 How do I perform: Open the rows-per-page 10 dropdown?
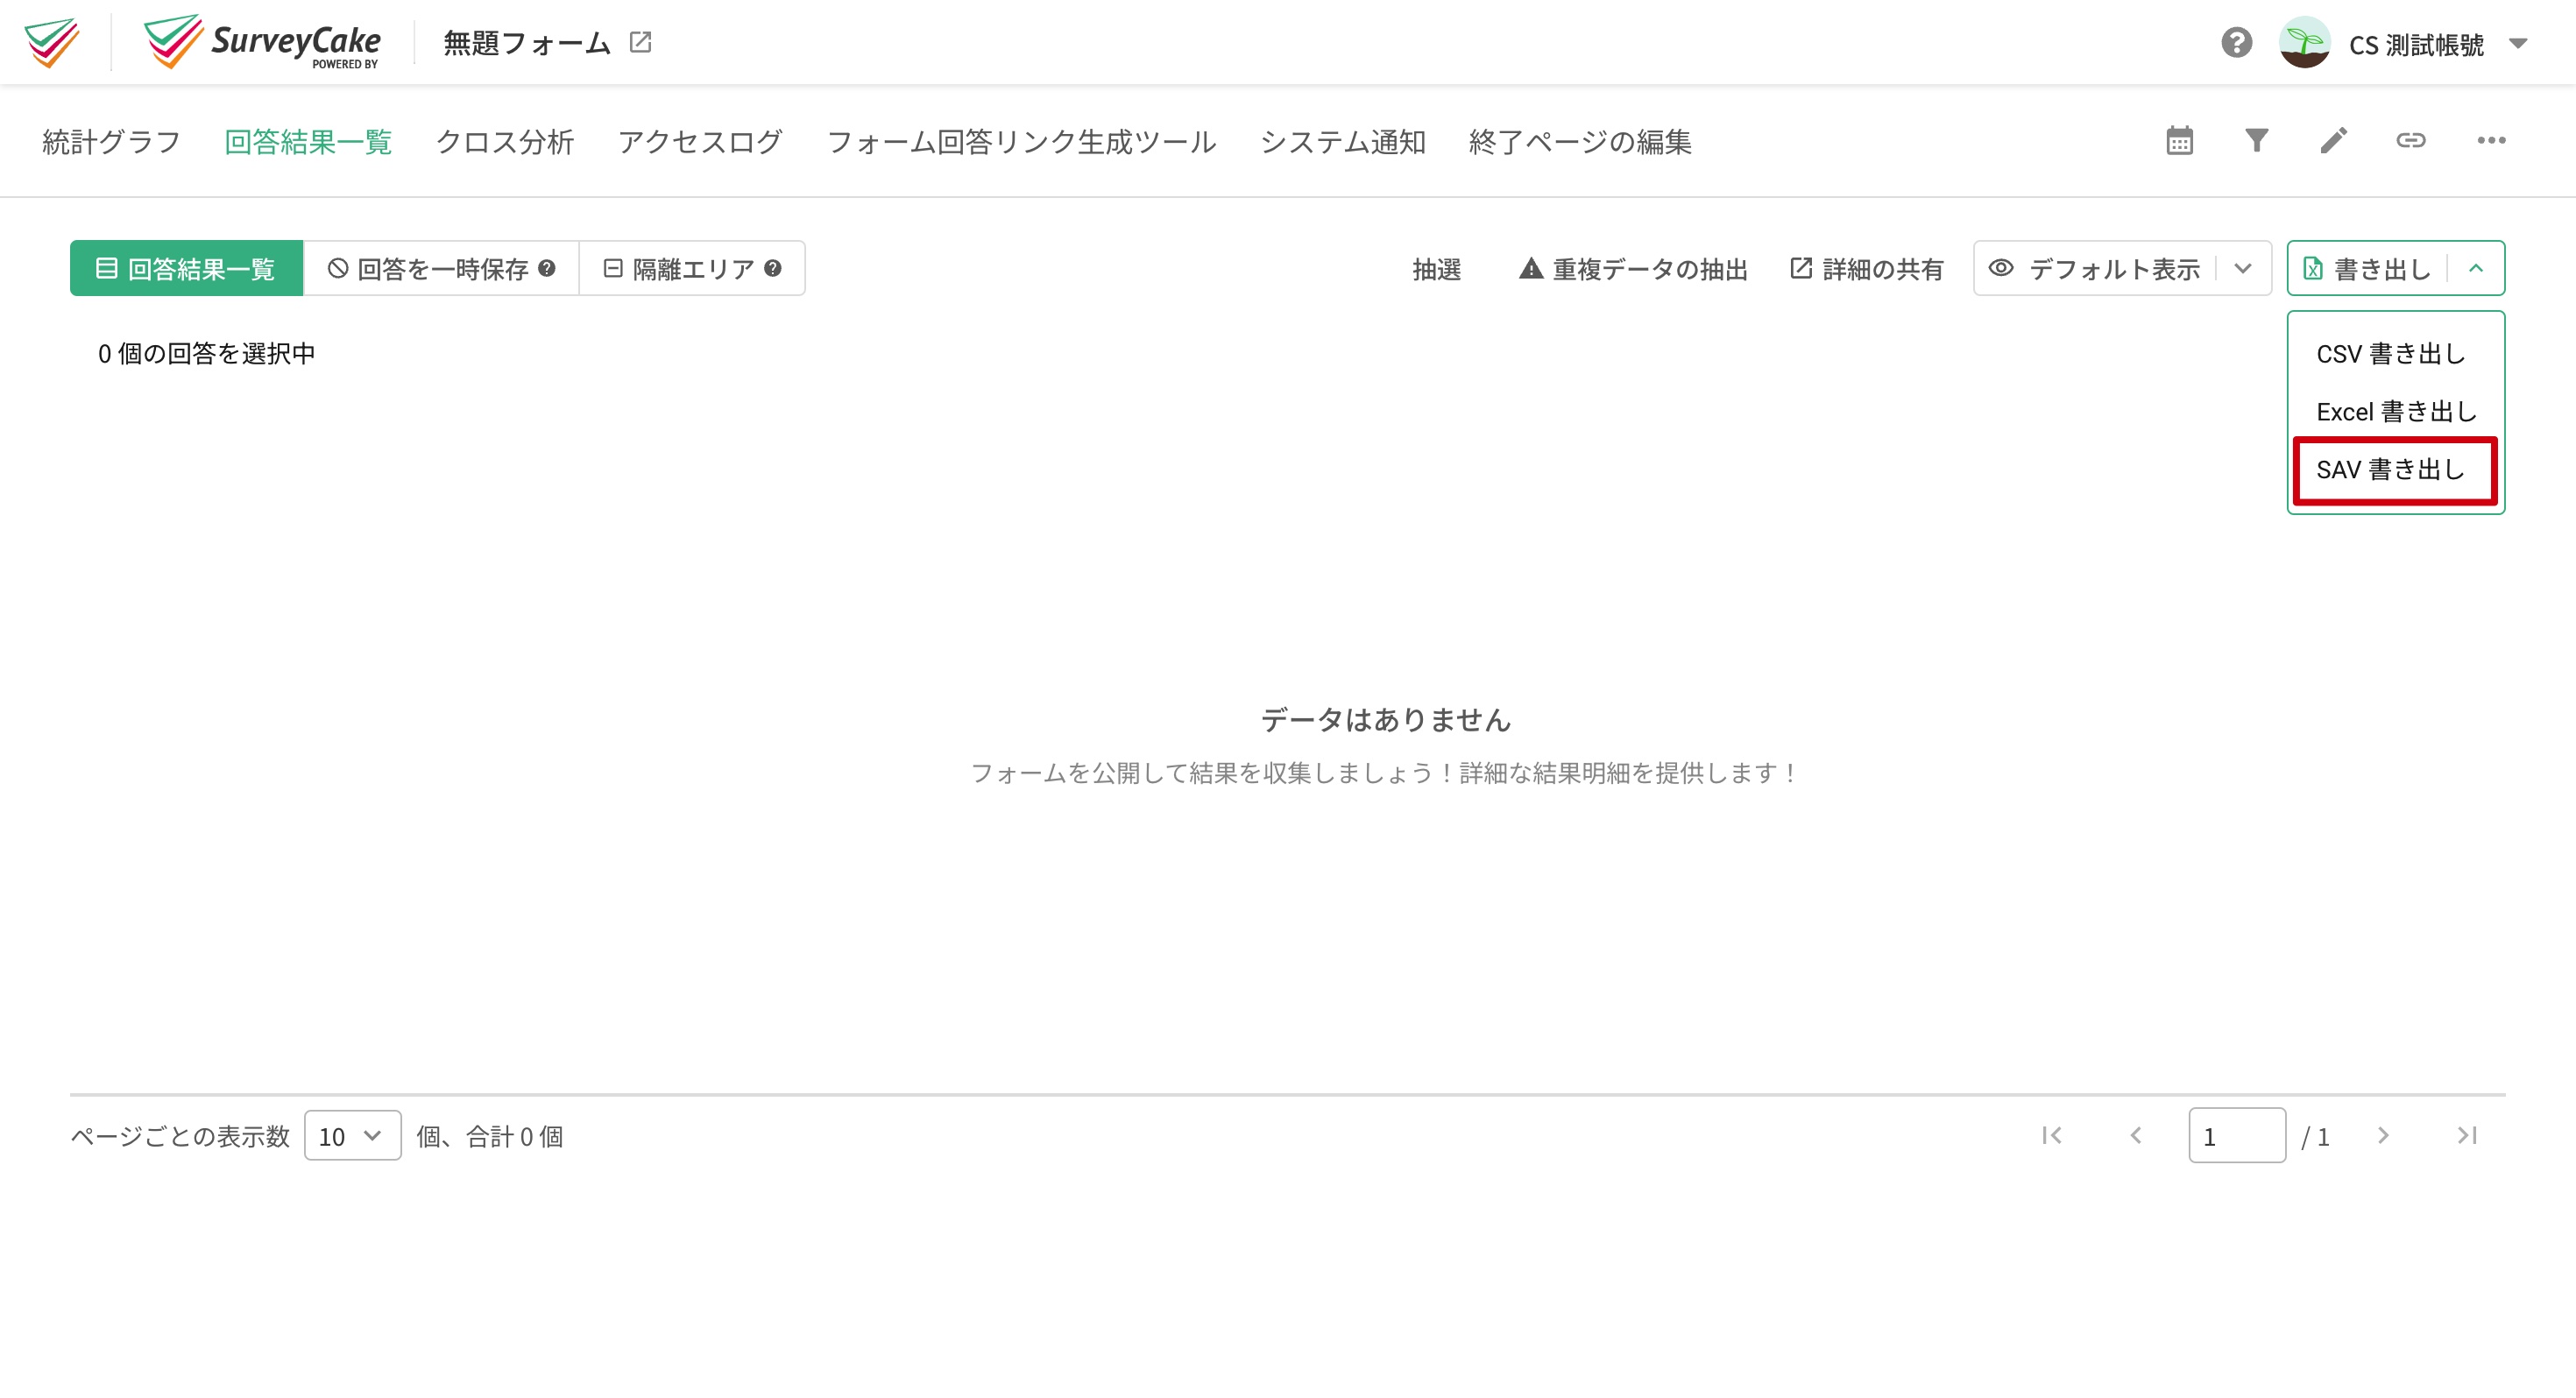352,1136
